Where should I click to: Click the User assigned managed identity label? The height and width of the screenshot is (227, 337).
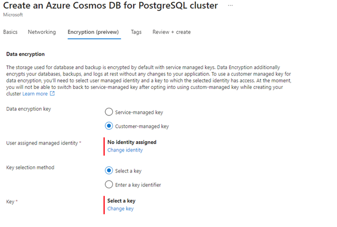[42, 143]
